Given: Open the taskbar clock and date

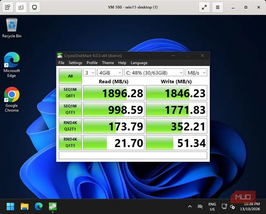Looking at the screenshot, I should (250, 207).
